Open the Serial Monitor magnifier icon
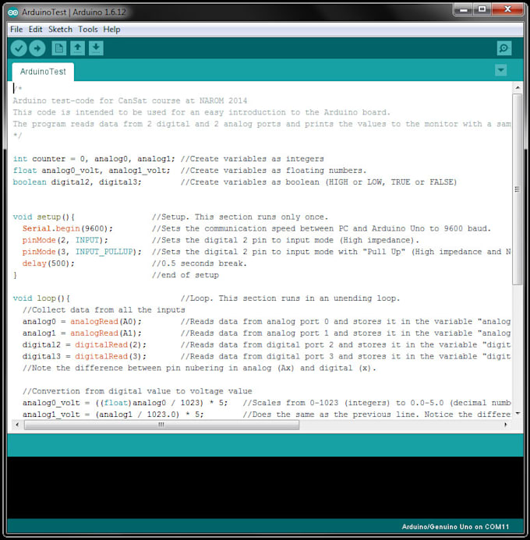This screenshot has width=530, height=540. coord(503,48)
